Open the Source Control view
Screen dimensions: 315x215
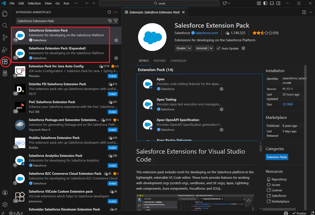point(5,38)
